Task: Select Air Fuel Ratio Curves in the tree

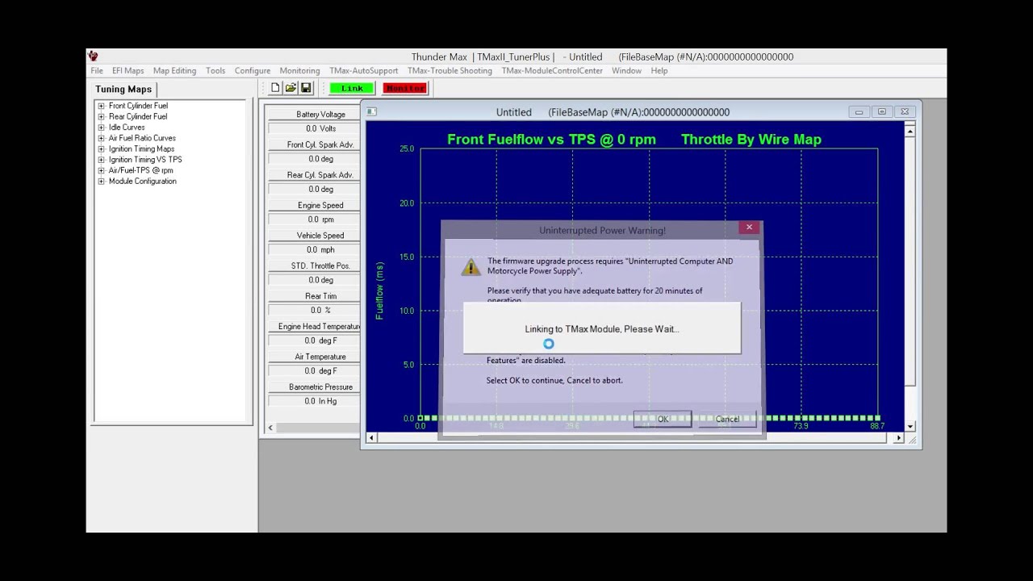Action: tap(142, 138)
